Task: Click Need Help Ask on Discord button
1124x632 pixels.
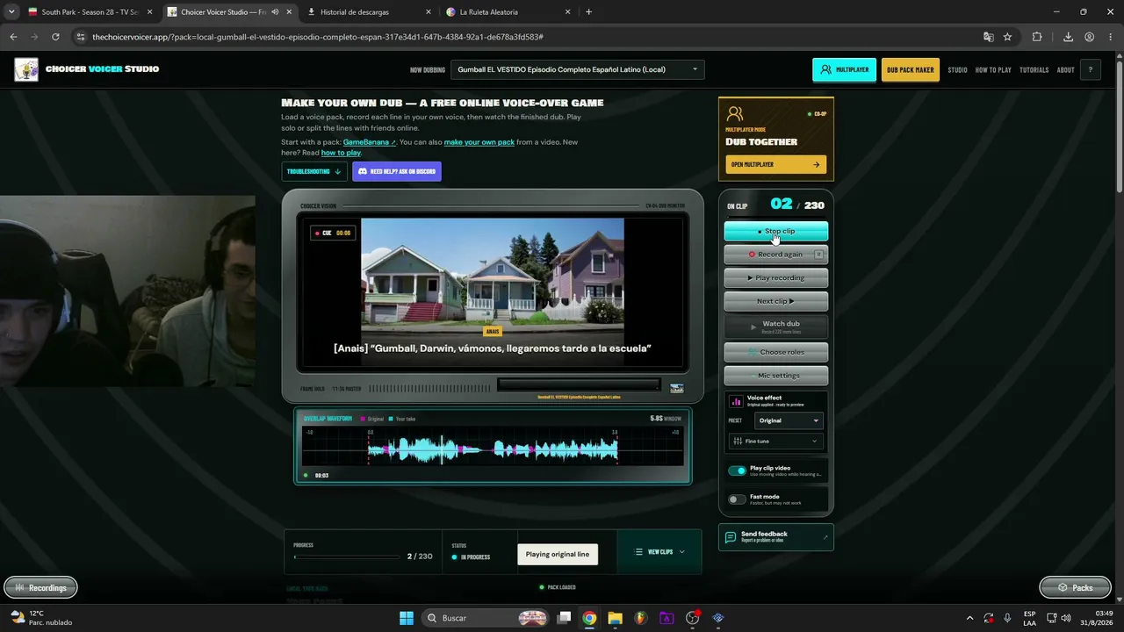Action: pyautogui.click(x=397, y=171)
